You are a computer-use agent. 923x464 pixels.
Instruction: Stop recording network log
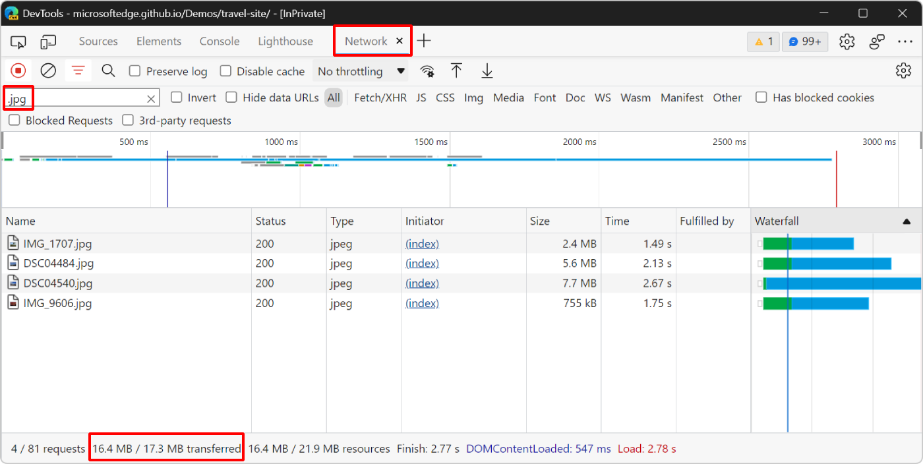point(18,71)
